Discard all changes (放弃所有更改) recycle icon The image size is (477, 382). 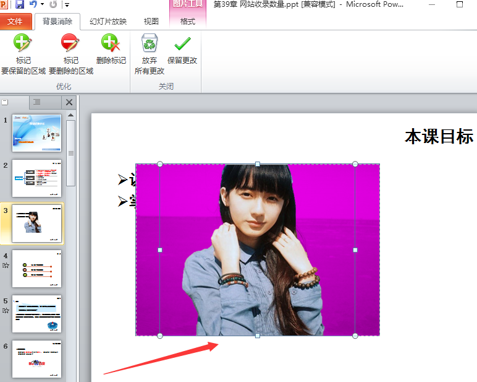[x=150, y=43]
